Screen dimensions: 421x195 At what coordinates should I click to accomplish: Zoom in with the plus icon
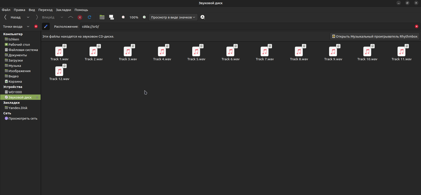point(144,17)
